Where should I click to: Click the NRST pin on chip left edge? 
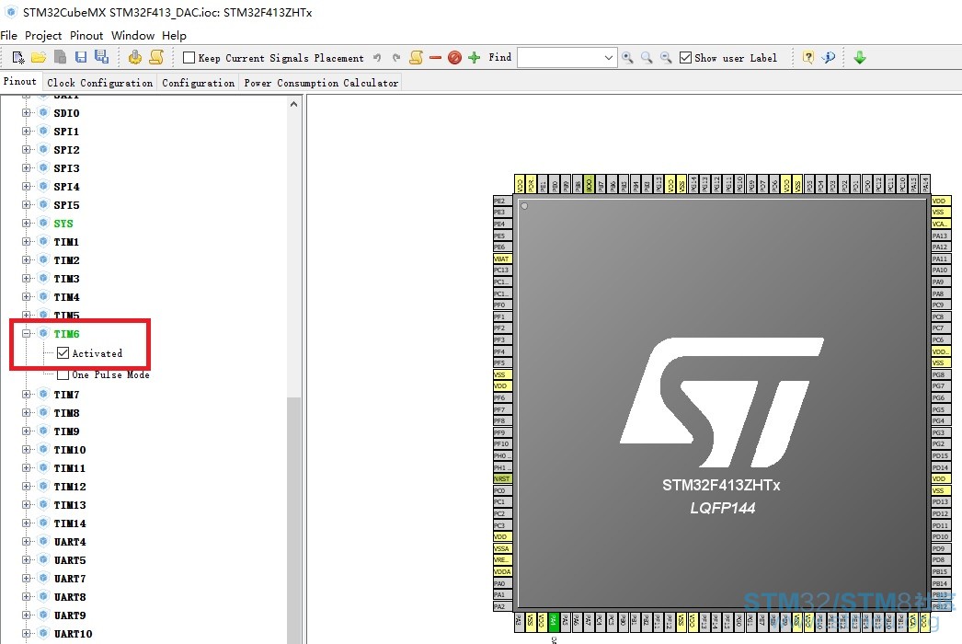tap(502, 478)
